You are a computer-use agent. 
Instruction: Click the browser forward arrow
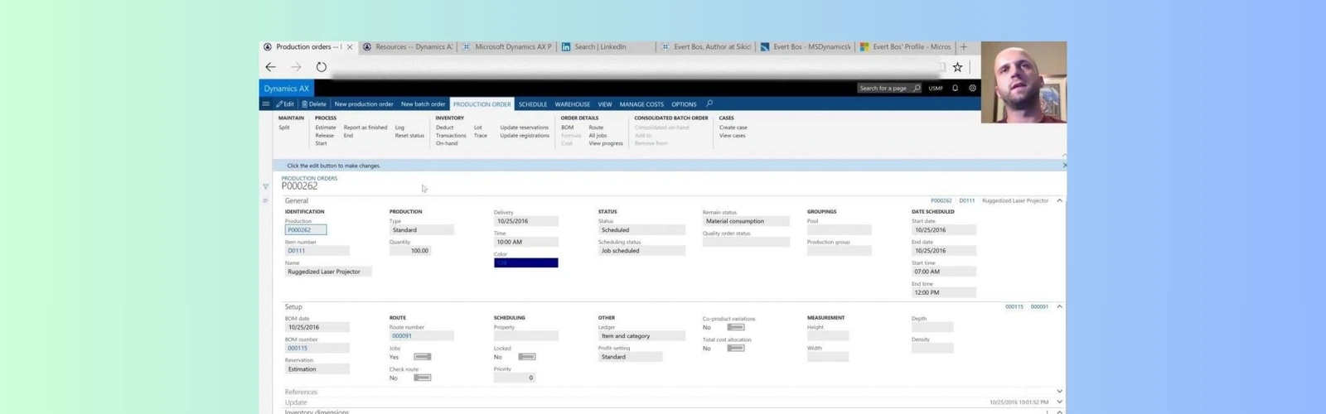coord(296,67)
